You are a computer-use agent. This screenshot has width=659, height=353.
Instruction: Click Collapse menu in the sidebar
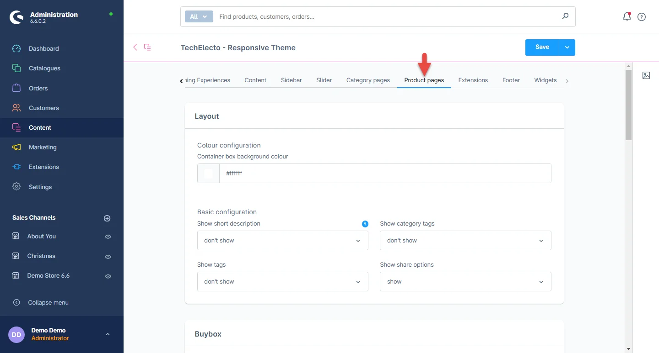point(48,302)
